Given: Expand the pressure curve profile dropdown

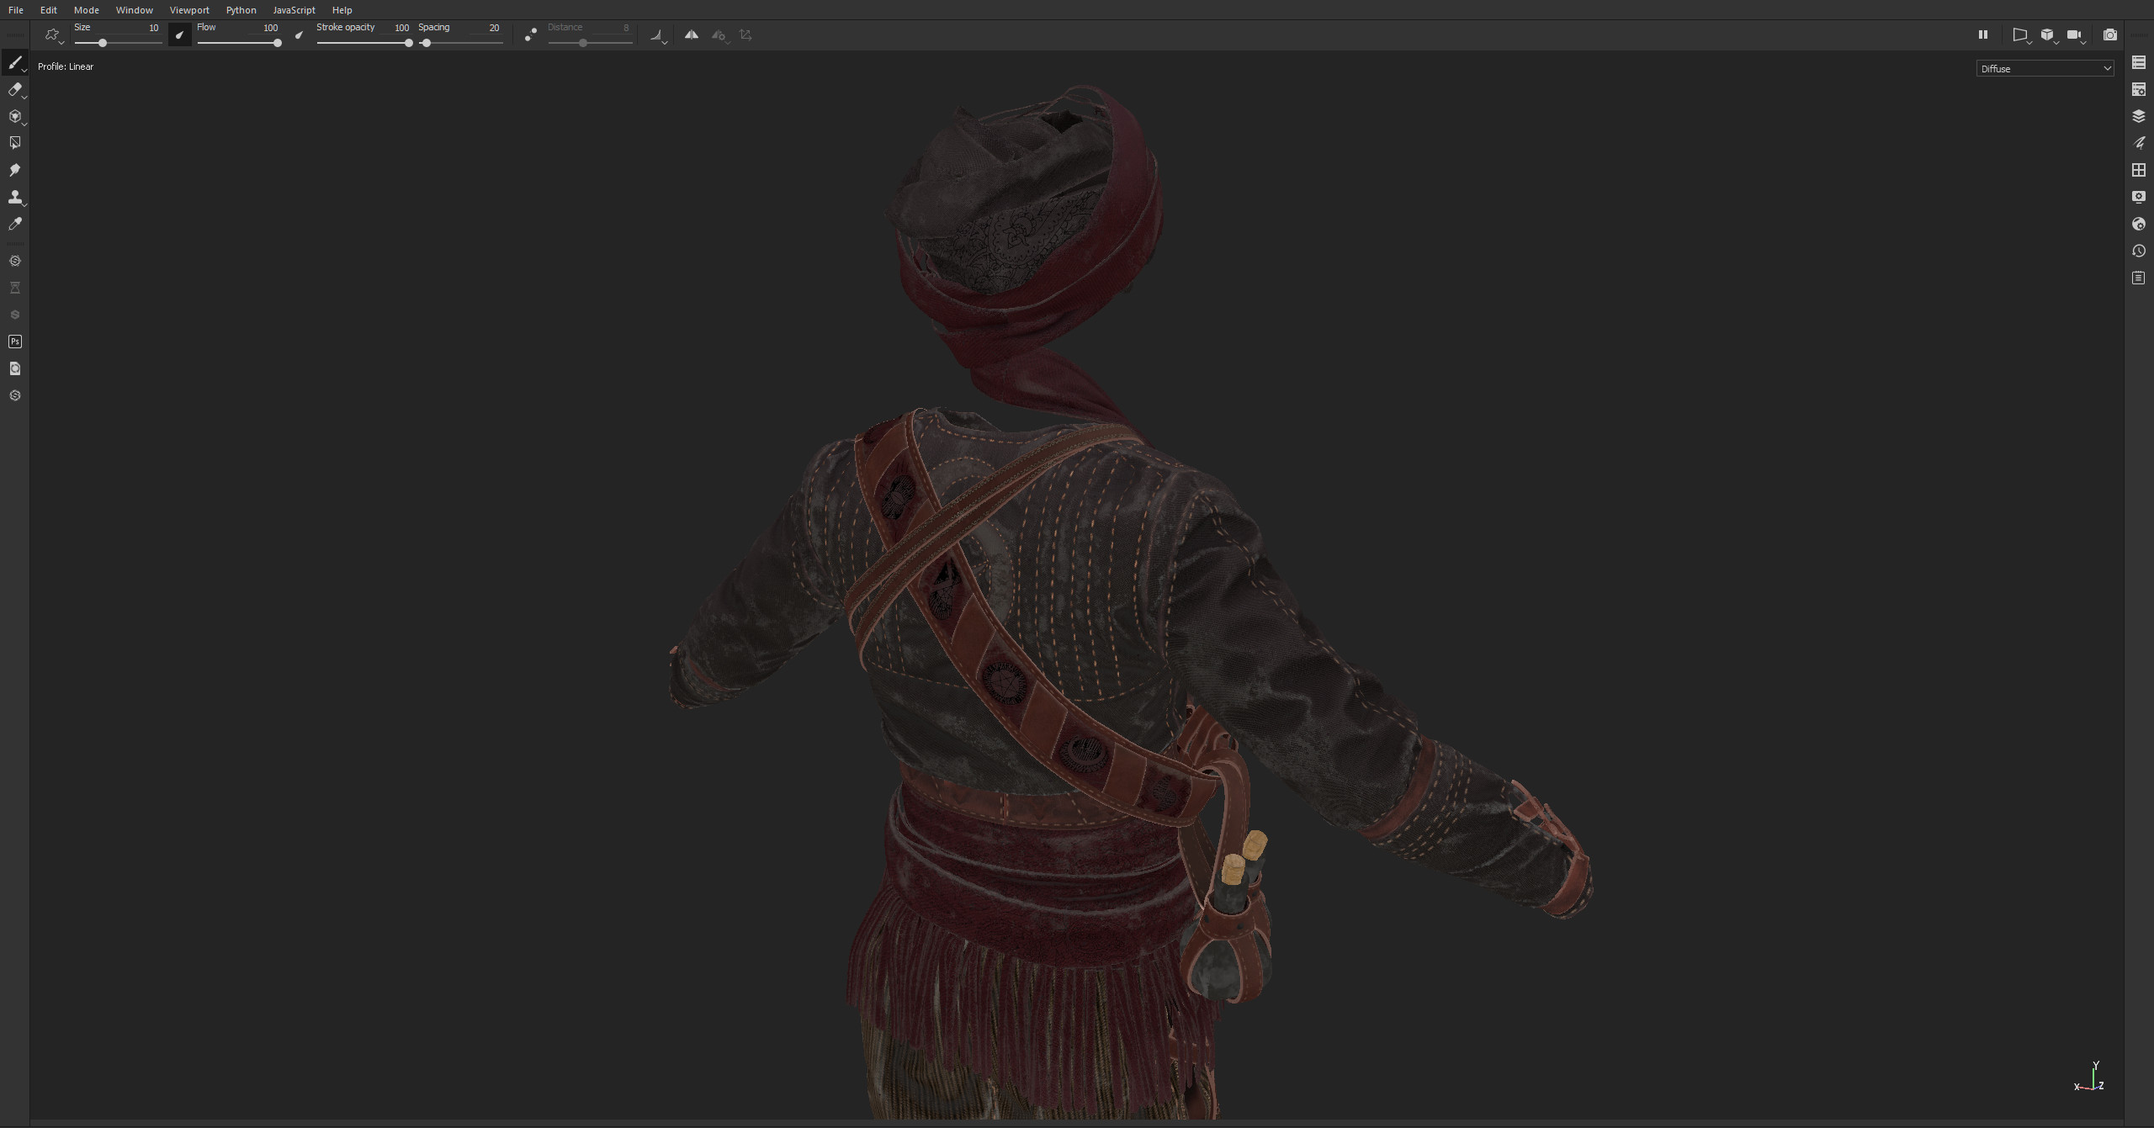Looking at the screenshot, I should tap(659, 35).
